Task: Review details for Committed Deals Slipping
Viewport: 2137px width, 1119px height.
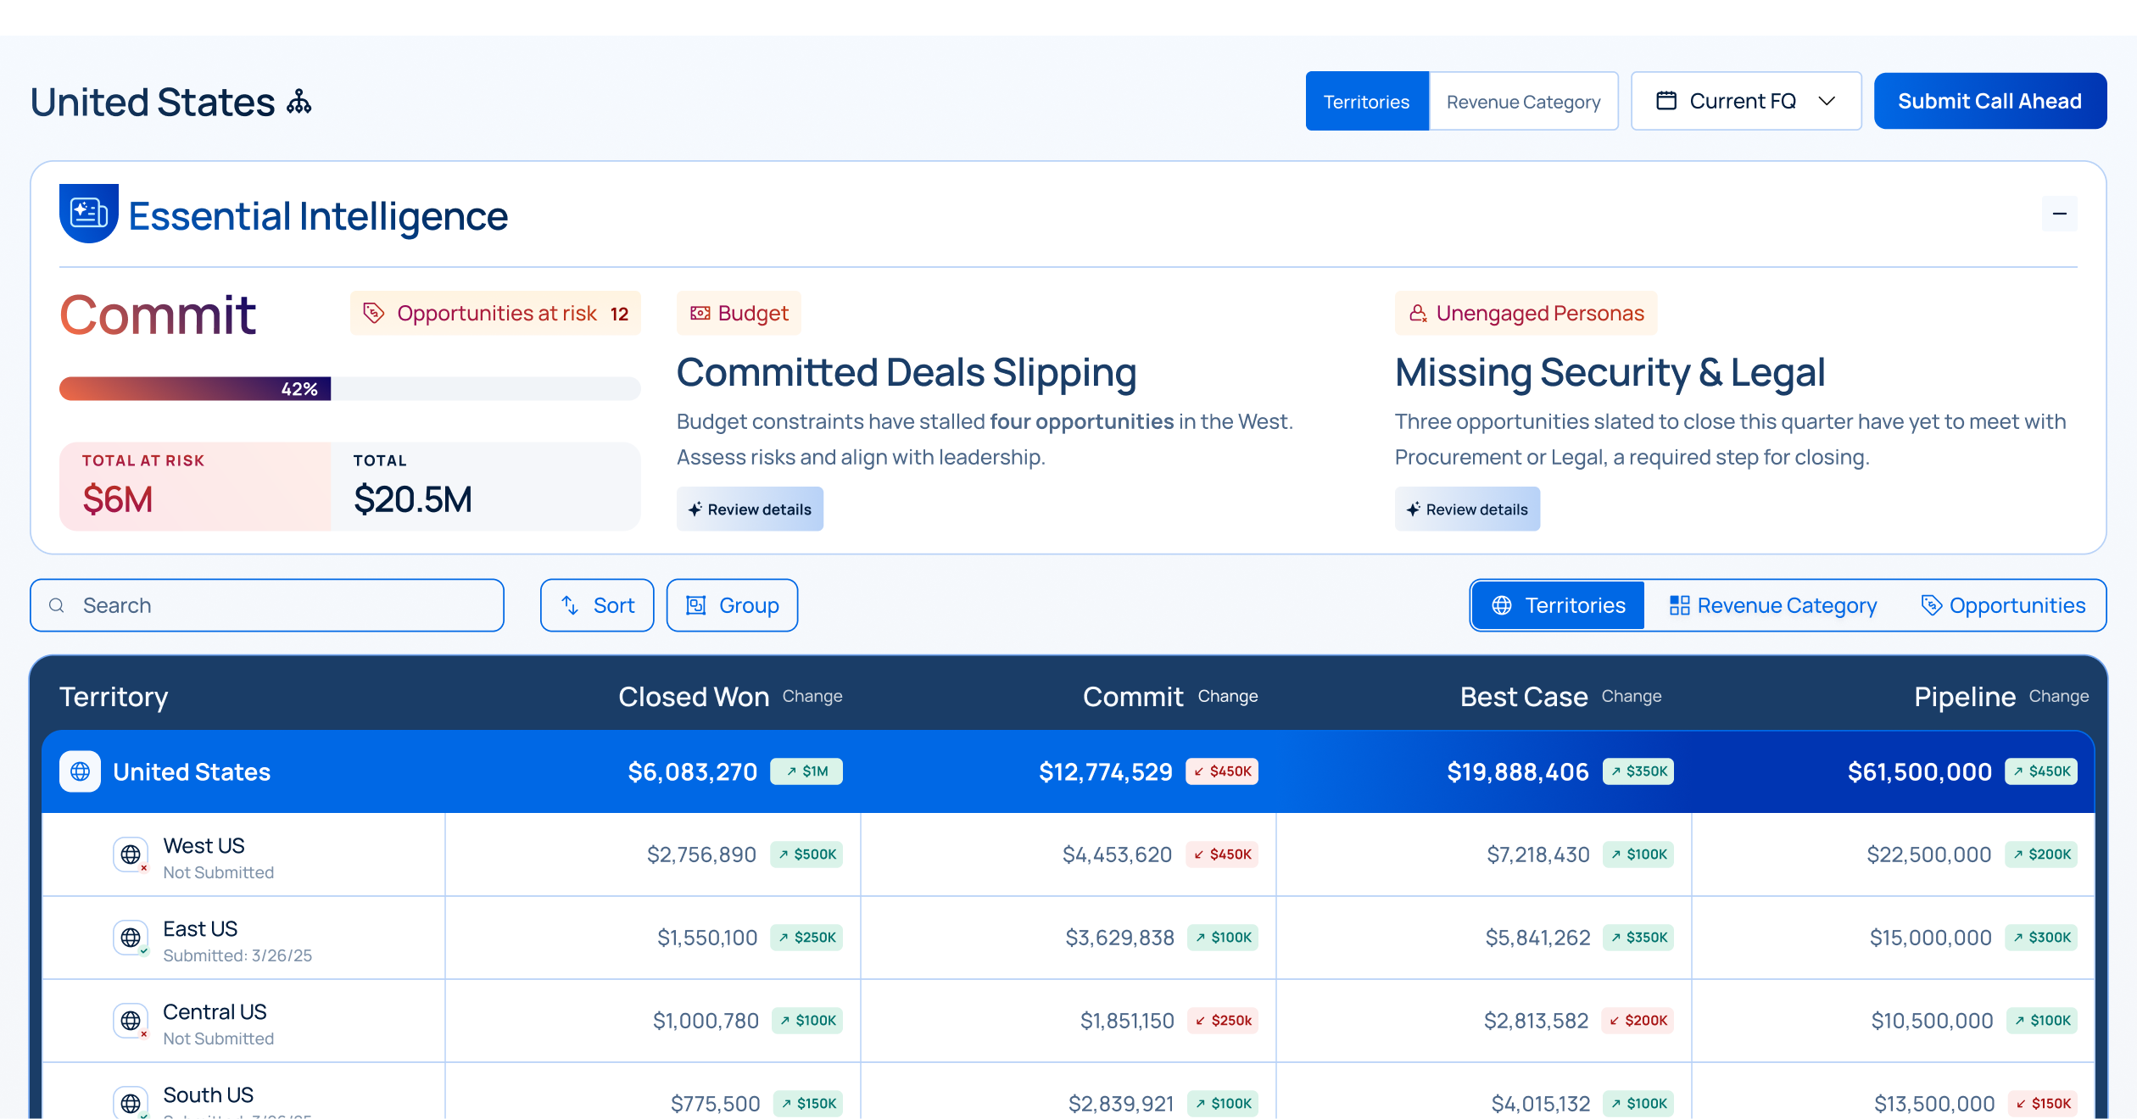Action: [x=750, y=509]
